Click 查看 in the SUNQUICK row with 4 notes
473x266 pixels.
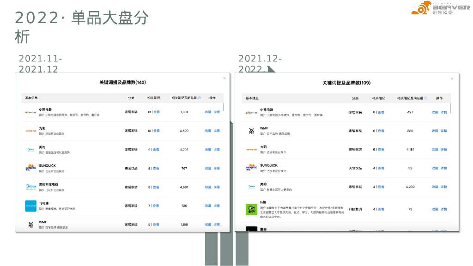[381, 168]
